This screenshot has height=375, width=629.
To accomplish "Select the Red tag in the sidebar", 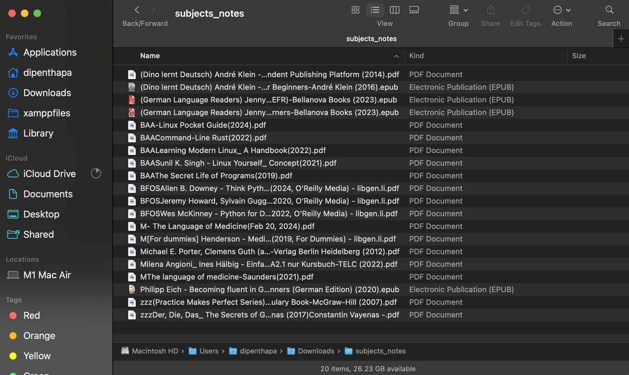I will point(32,315).
